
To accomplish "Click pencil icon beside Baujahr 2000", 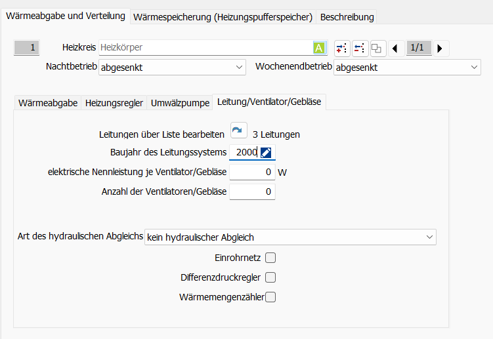I will [x=266, y=153].
